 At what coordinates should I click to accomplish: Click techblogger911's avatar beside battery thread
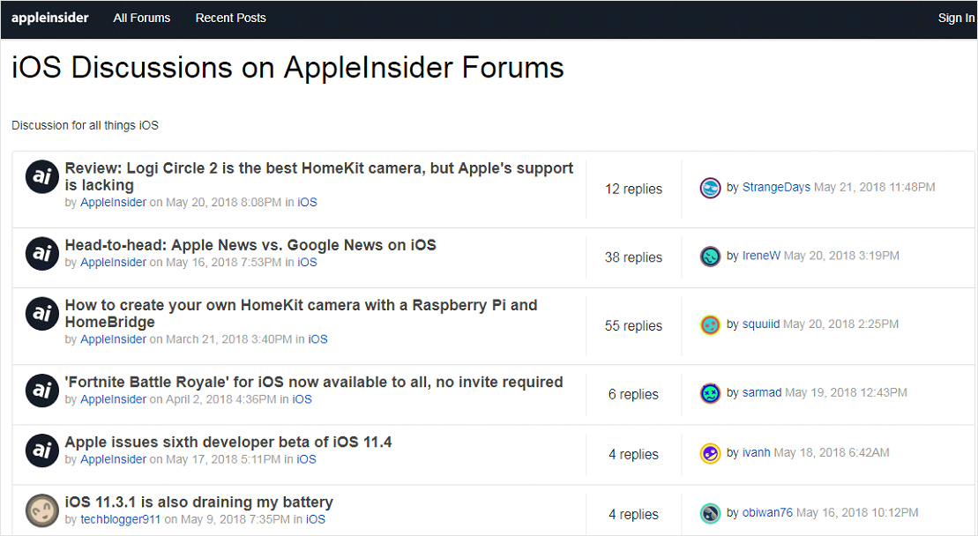pos(41,510)
